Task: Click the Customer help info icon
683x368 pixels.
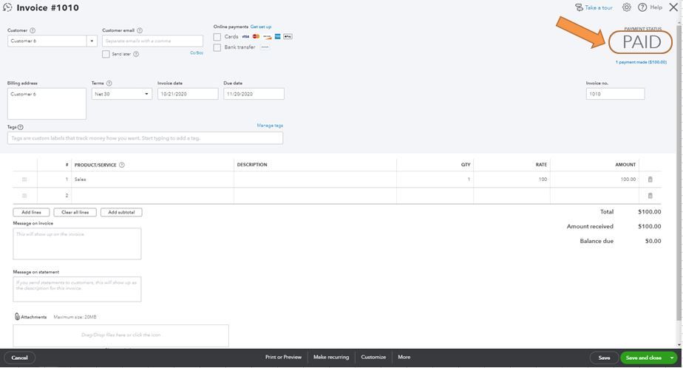Action: pos(33,30)
